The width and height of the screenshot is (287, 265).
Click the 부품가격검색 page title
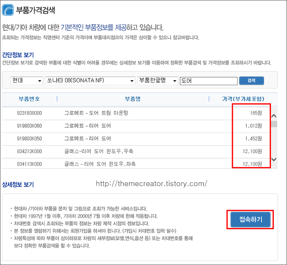coord(35,10)
